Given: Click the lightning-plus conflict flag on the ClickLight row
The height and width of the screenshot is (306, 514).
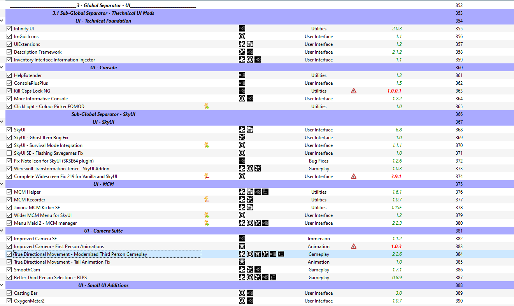Looking at the screenshot, I should [x=207, y=107].
